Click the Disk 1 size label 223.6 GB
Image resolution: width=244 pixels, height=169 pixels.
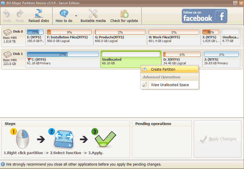tap(9, 64)
